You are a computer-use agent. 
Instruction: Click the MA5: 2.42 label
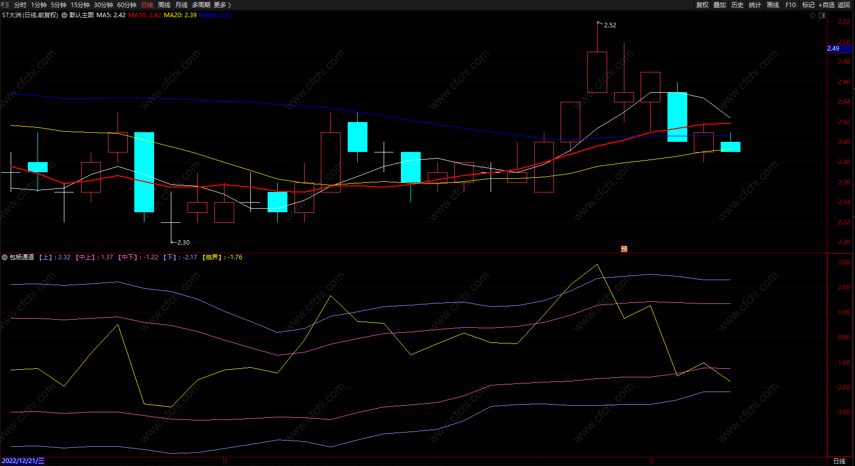point(111,15)
